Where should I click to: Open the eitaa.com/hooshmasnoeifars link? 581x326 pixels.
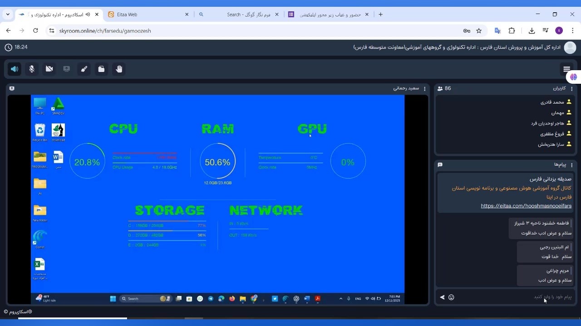526,206
